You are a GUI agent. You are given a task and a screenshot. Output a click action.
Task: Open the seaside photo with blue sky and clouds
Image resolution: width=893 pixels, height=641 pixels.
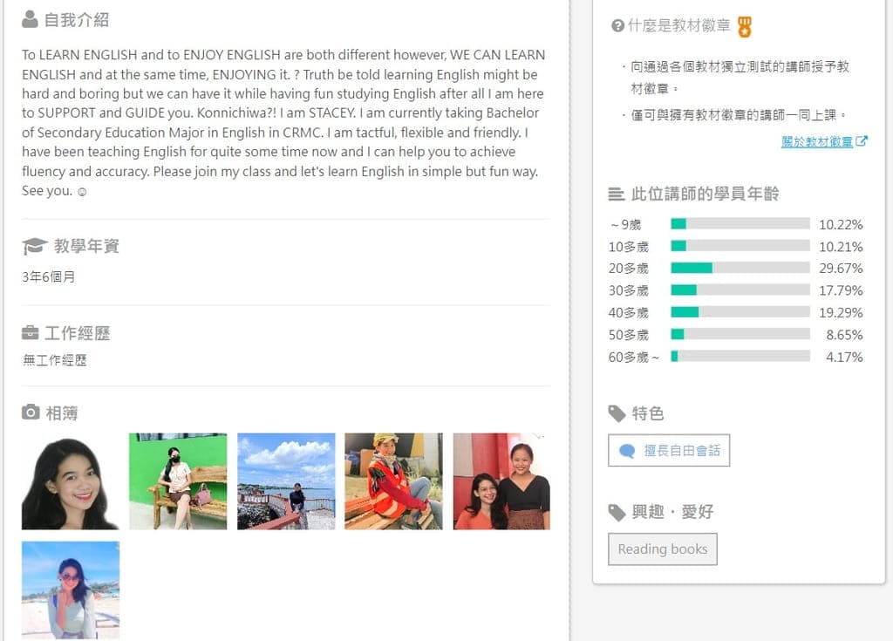point(286,481)
